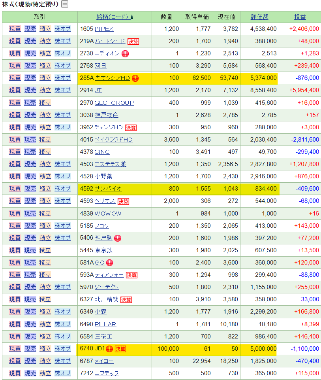Viewport: 321px width, 380px height.
Task: Click the alert icon next to 神戸鋼
Action: click(118, 238)
